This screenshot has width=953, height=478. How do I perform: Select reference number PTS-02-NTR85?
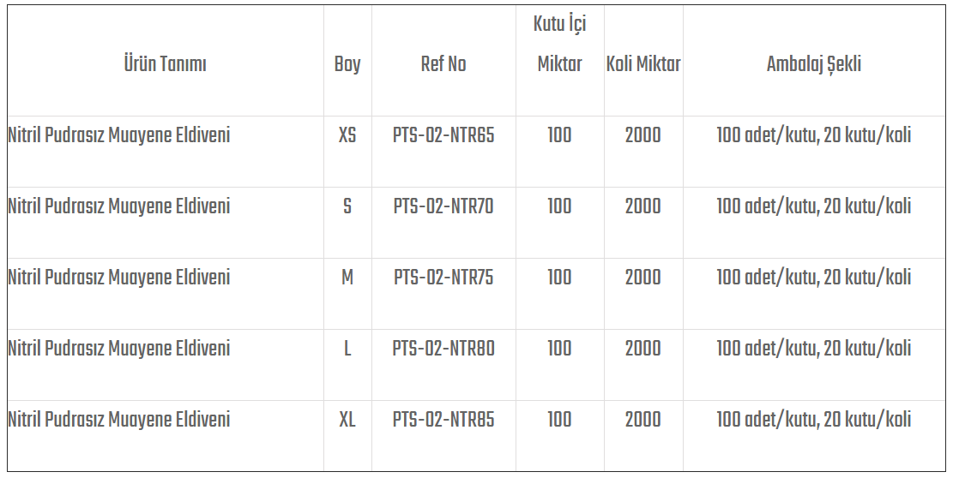click(443, 420)
